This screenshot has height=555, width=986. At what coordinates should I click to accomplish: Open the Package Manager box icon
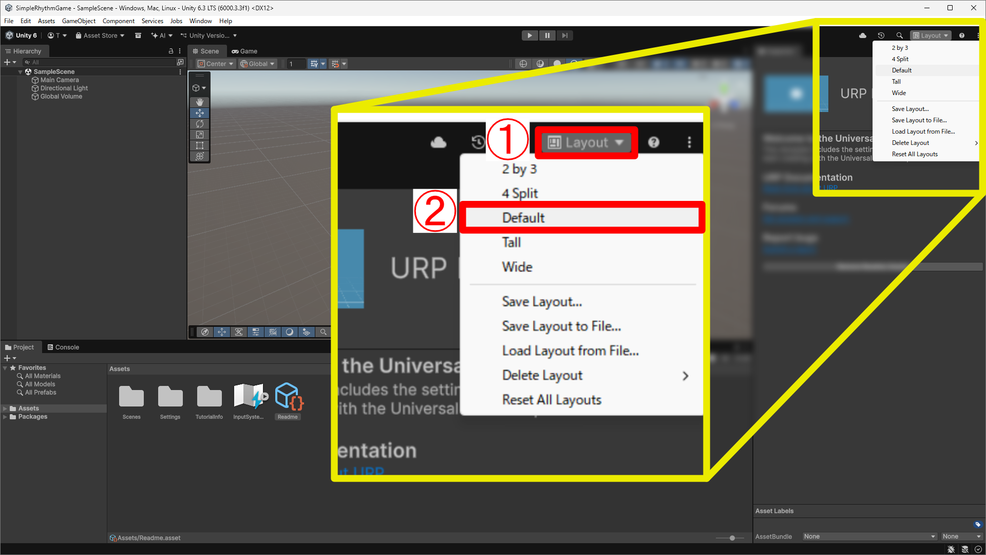[138, 35]
